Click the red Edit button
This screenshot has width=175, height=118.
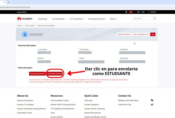point(153,34)
